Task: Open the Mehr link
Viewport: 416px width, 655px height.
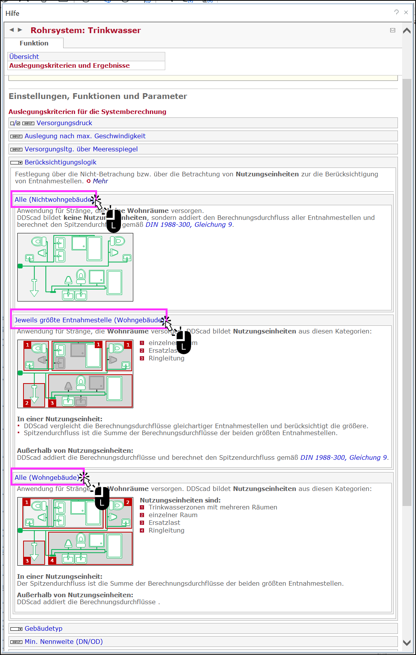Action: pyautogui.click(x=100, y=181)
